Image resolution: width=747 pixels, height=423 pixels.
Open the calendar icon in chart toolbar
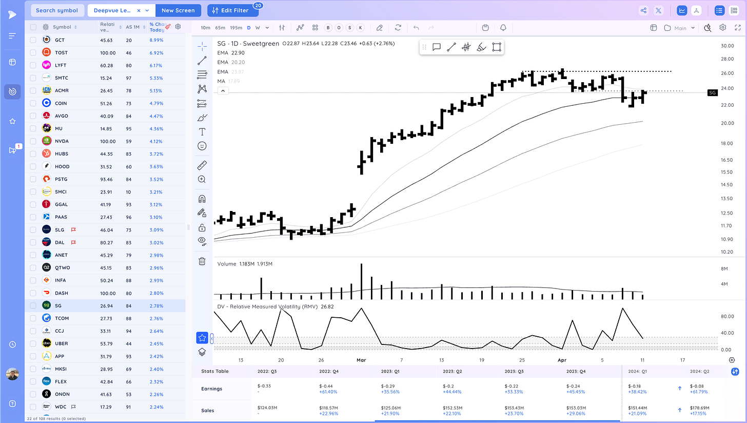coord(486,28)
